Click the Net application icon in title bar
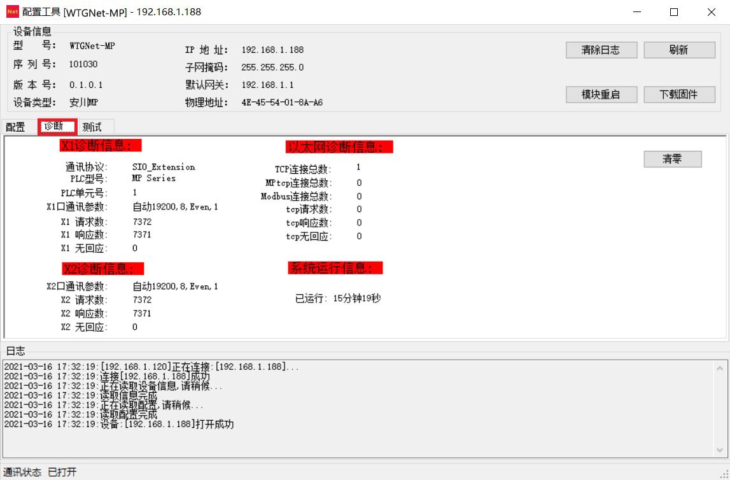The height and width of the screenshot is (480, 730). (x=13, y=11)
